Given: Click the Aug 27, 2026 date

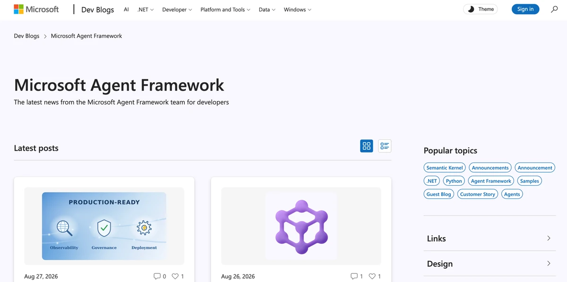Looking at the screenshot, I should [41, 276].
